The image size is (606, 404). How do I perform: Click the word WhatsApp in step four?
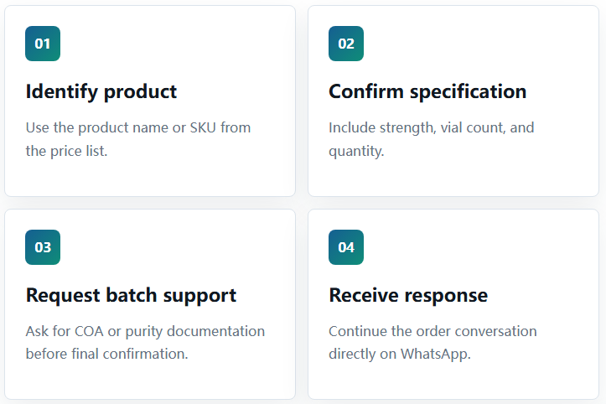436,354
